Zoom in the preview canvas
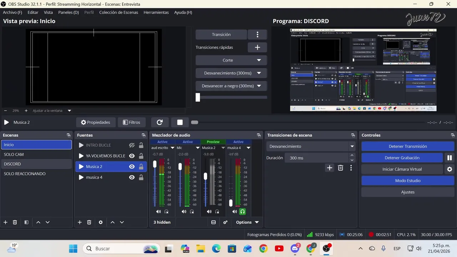The image size is (457, 257). pyautogui.click(x=26, y=111)
